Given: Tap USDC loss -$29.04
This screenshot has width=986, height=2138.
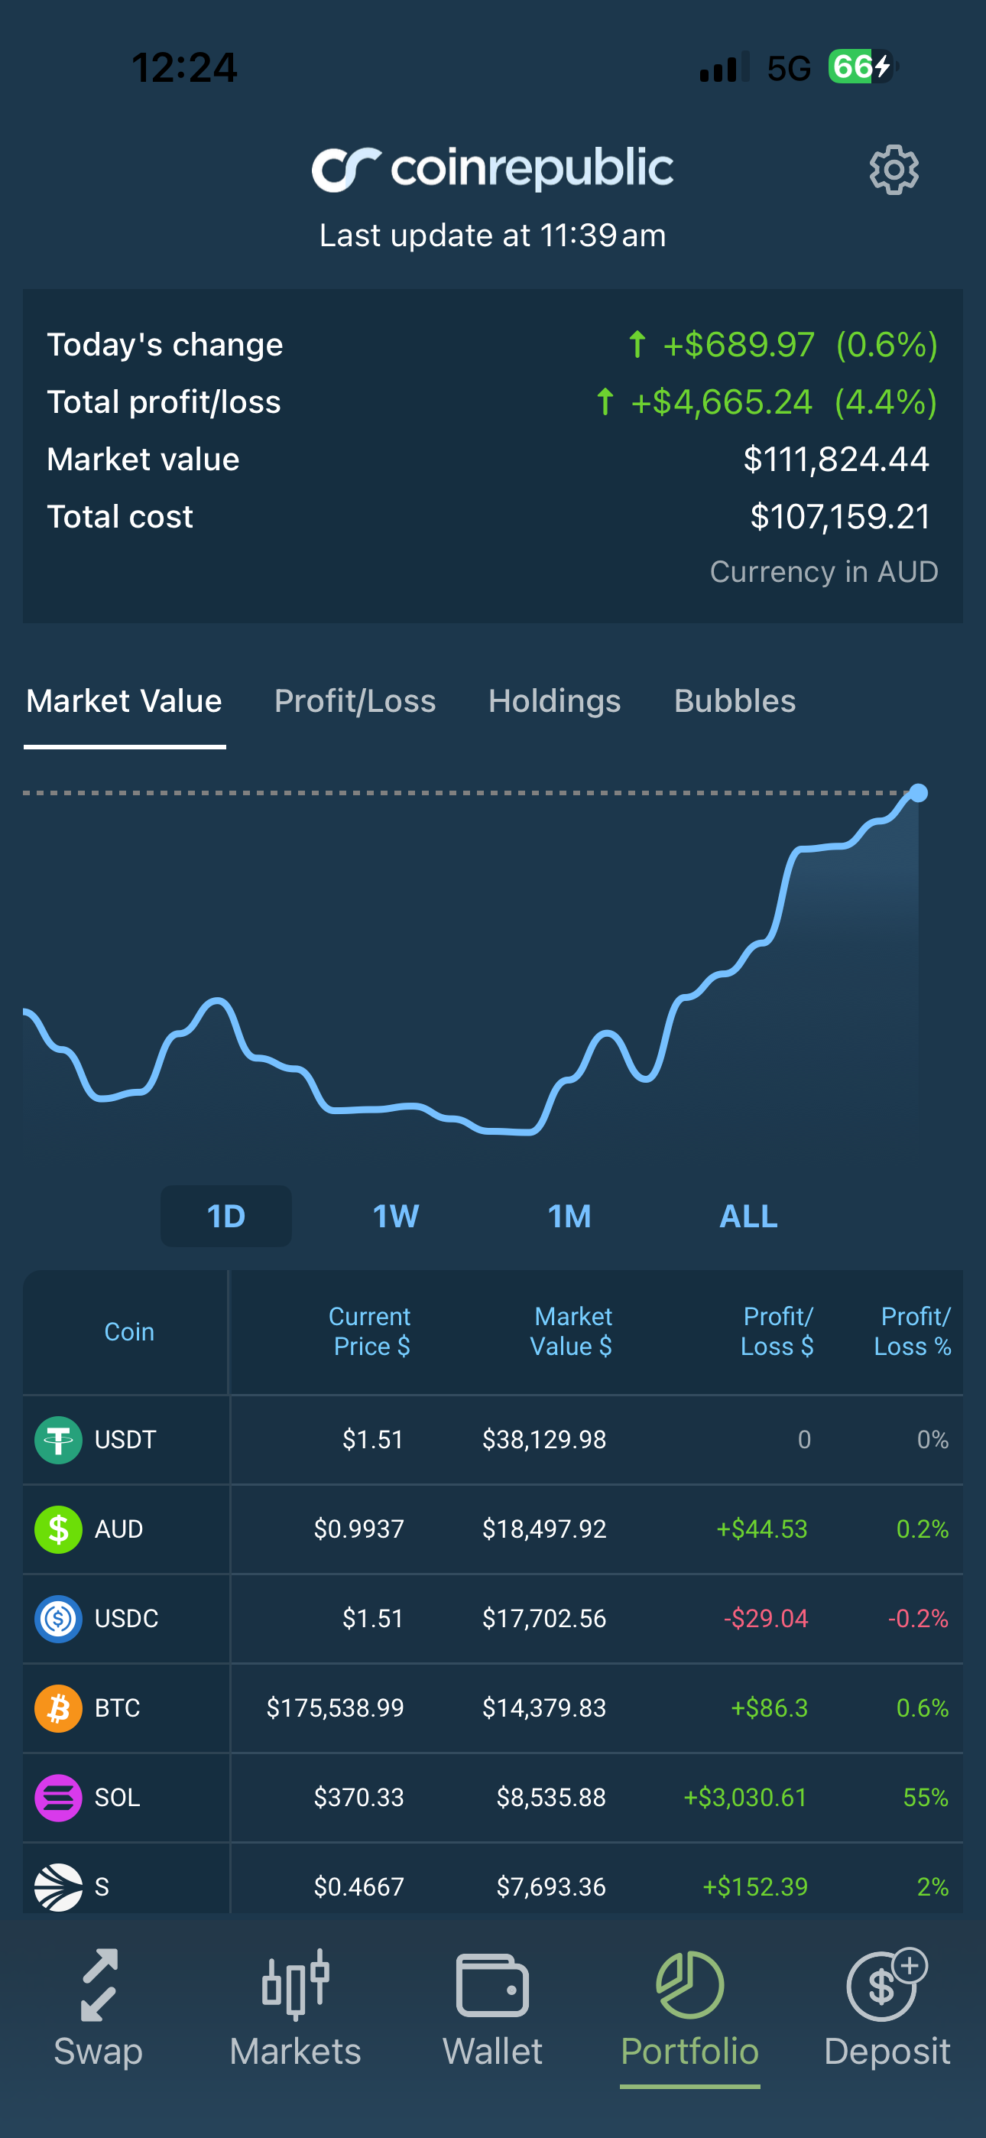Looking at the screenshot, I should pos(765,1620).
